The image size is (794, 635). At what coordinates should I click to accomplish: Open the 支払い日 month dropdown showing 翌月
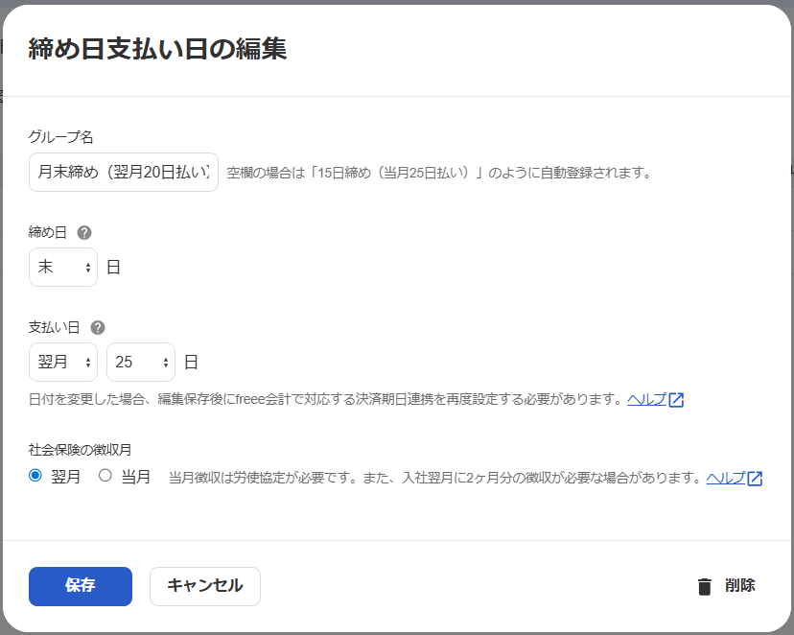(x=63, y=362)
